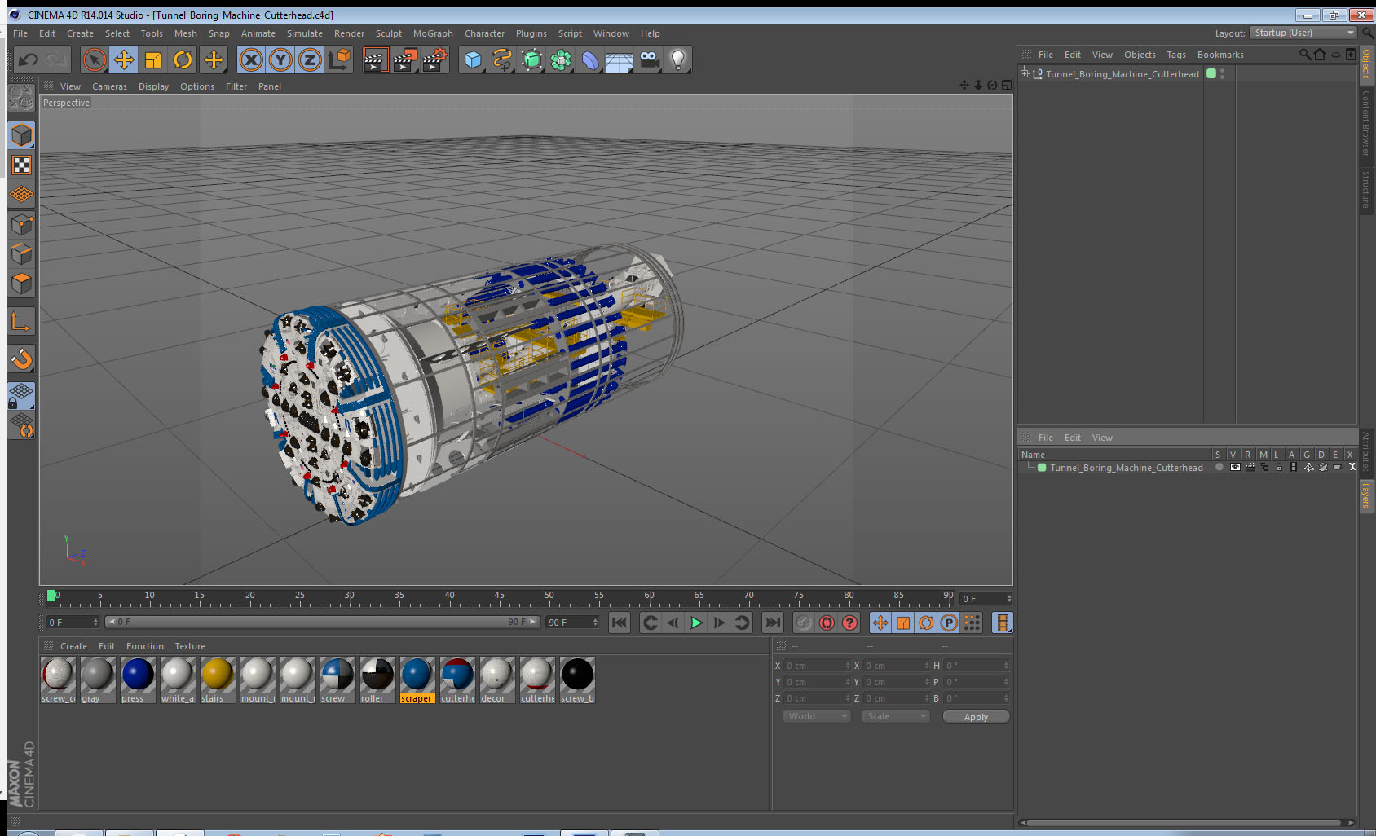Click the Apply button
The width and height of the screenshot is (1376, 836).
976,717
